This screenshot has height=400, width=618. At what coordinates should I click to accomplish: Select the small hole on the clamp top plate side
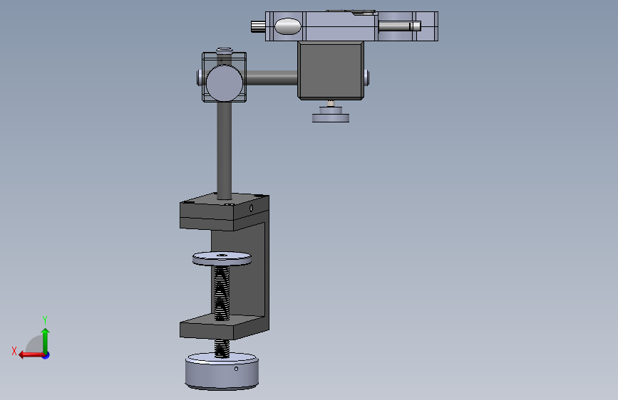pos(252,208)
